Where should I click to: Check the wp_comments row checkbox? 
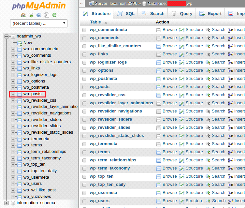[84, 38]
